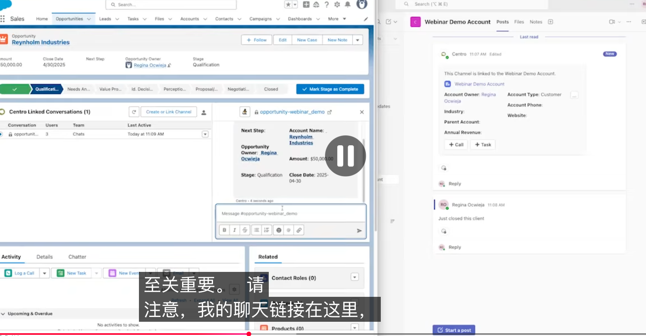
Task: Go to the Home navigation tab
Action: click(42, 19)
